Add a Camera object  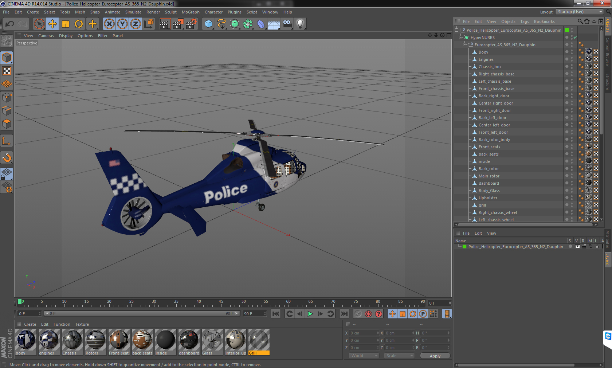(287, 24)
